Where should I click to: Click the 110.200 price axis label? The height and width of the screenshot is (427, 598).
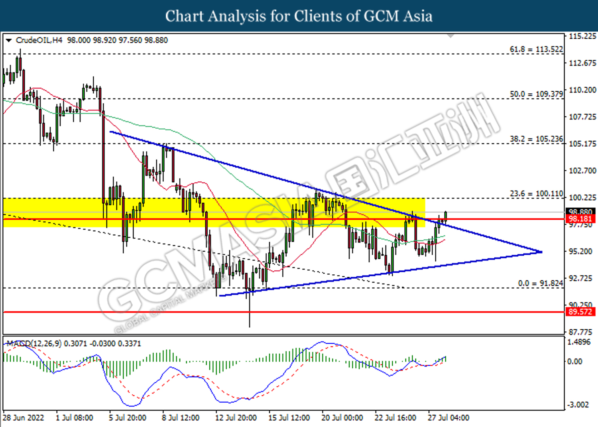tap(582, 90)
